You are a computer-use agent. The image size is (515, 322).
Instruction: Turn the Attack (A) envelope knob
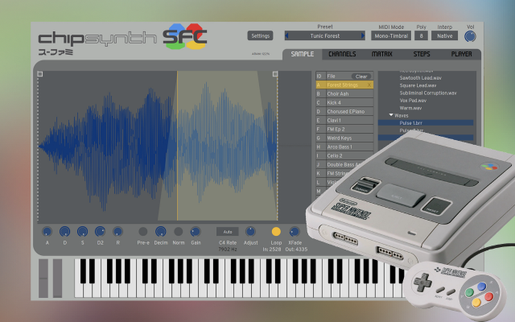(47, 232)
